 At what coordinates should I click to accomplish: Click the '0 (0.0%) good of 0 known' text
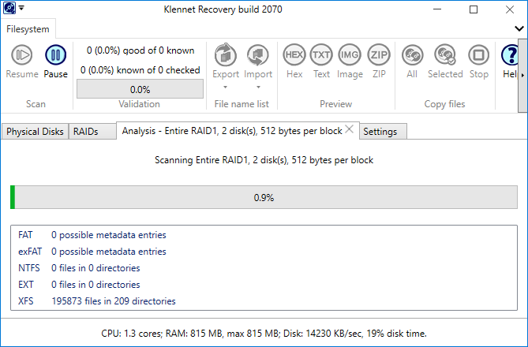[x=140, y=50]
